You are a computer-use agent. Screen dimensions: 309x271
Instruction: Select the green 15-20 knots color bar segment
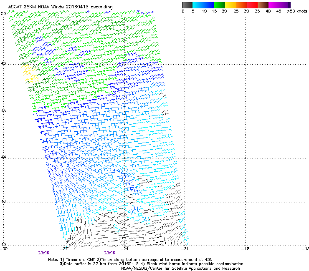(220, 5)
